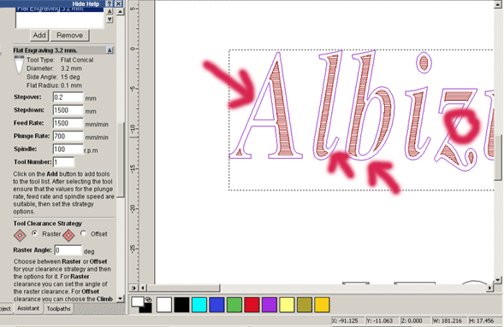Pick the cyan color swatch

199,305
